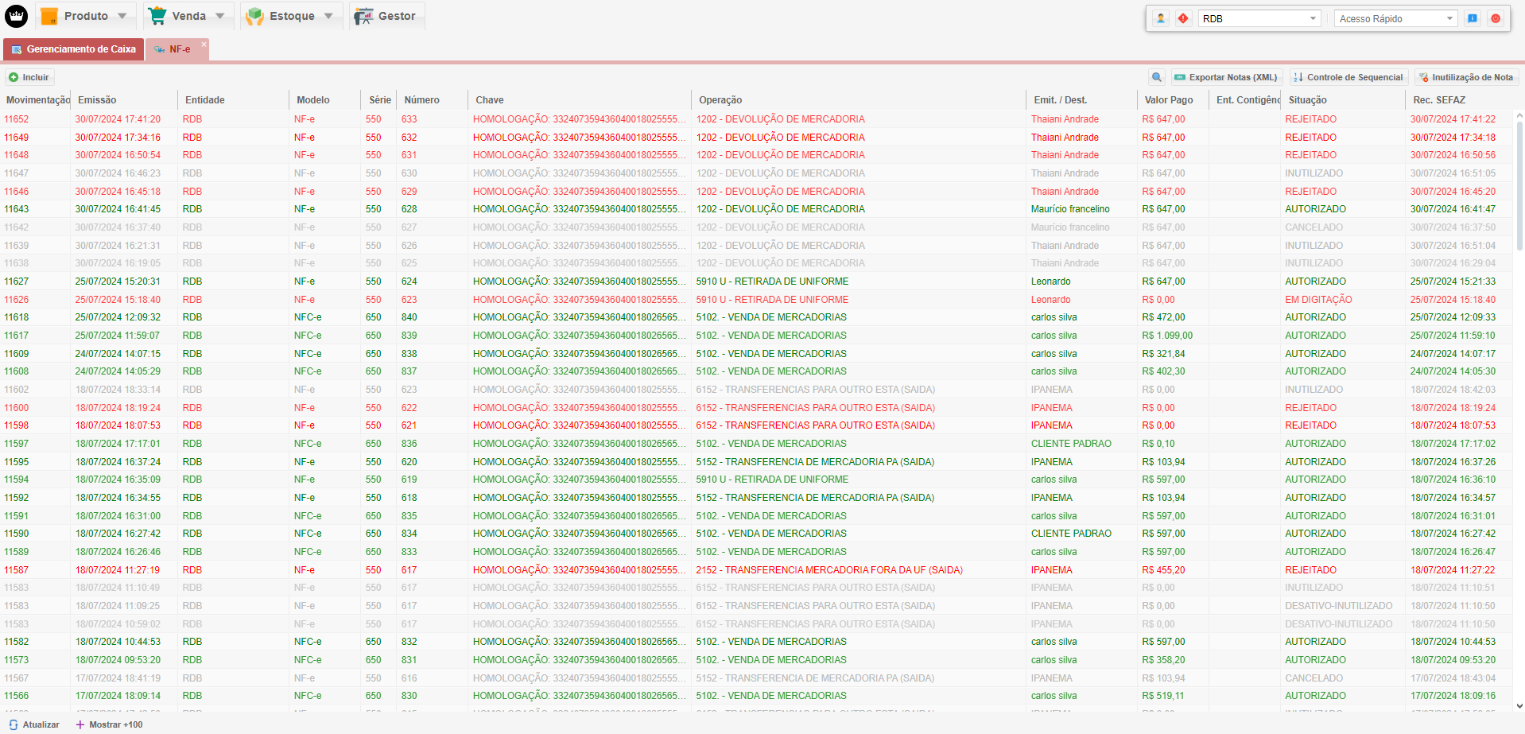Close the NF-e tab
This screenshot has width=1525, height=734.
[x=204, y=45]
